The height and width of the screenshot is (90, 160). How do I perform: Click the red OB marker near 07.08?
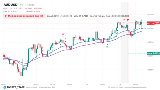point(63,34)
